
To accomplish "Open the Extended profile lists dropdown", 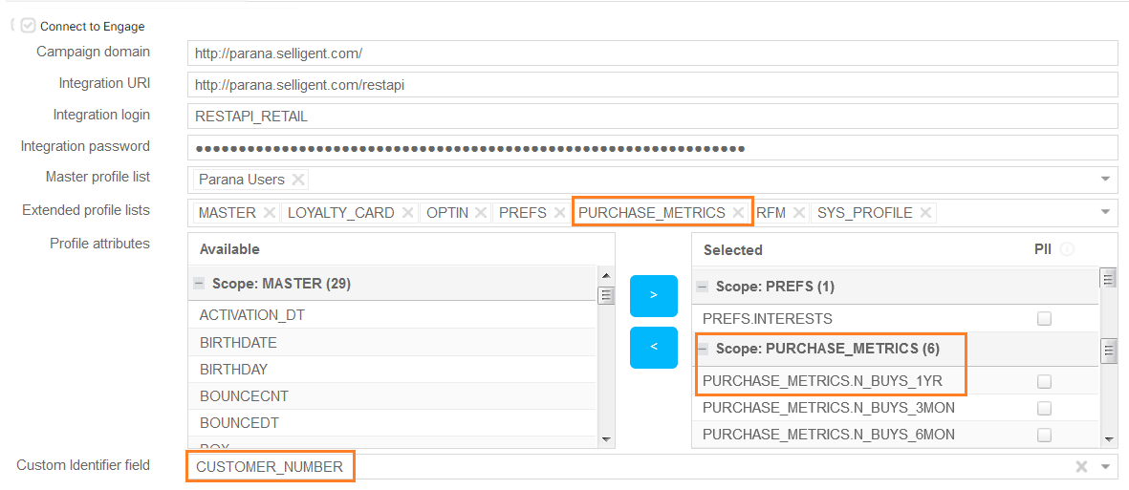I will click(x=1106, y=212).
